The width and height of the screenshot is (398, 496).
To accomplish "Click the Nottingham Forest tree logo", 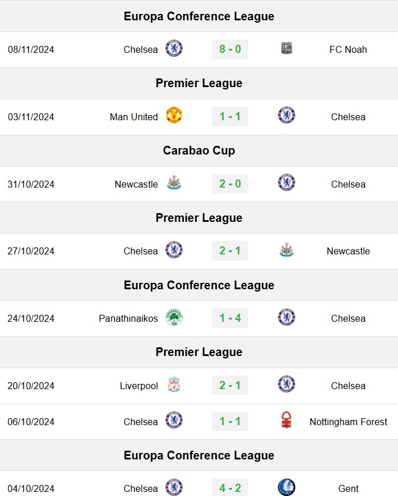I will 287,420.
